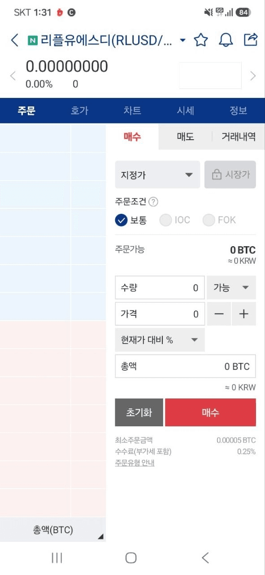Go to next coin with right chevron
This screenshot has width=265, height=575.
(253, 75)
